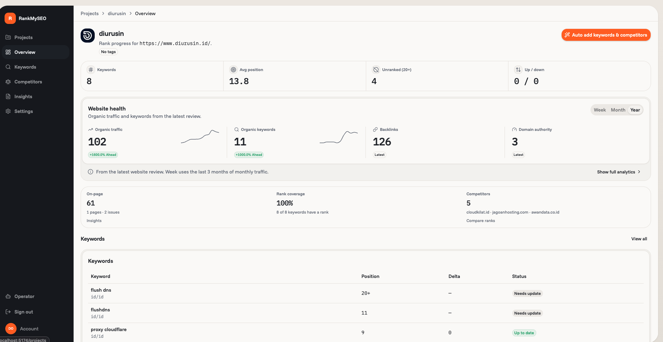Click the Organic traffic sparkline chart
Viewport: 663px width, 342px height.
point(200,137)
